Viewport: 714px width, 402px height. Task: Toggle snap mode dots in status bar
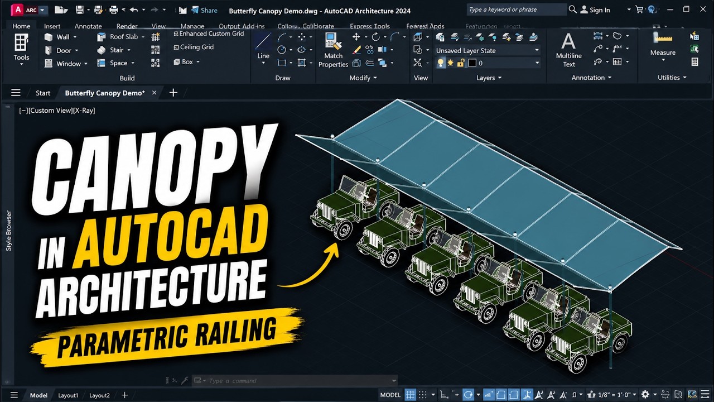[x=423, y=395]
